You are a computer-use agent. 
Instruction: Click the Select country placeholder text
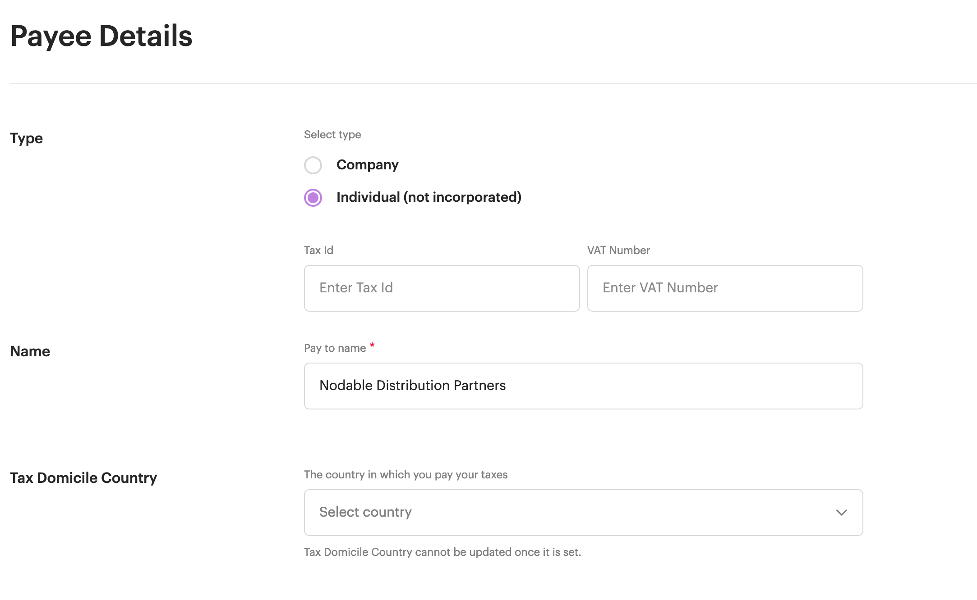click(365, 512)
